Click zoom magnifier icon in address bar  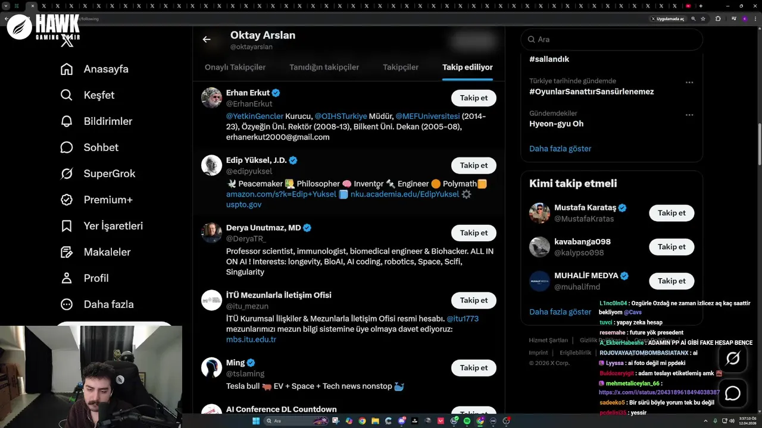[x=693, y=18]
